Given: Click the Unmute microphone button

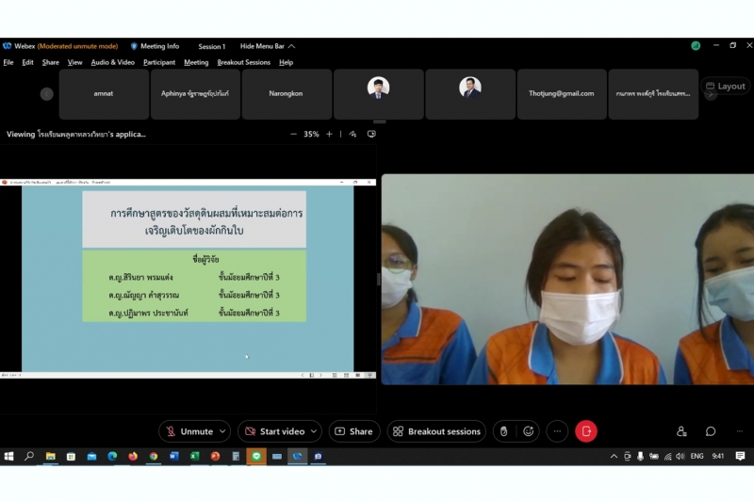Looking at the screenshot, I should click(x=189, y=431).
